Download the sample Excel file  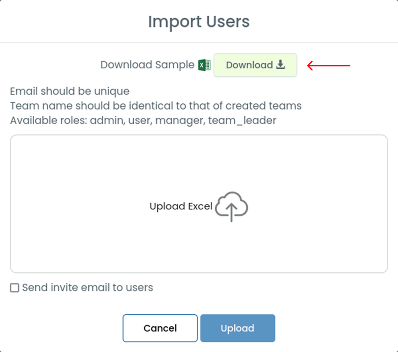[255, 65]
